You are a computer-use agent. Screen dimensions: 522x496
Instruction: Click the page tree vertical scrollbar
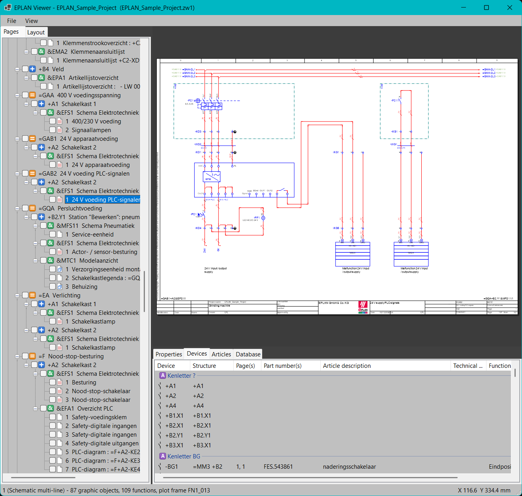coord(145,291)
